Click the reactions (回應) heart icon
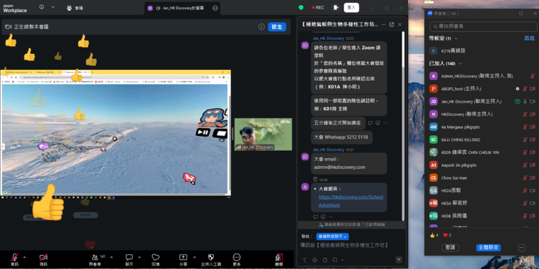Screen dimensions: 539x269 click(155, 257)
